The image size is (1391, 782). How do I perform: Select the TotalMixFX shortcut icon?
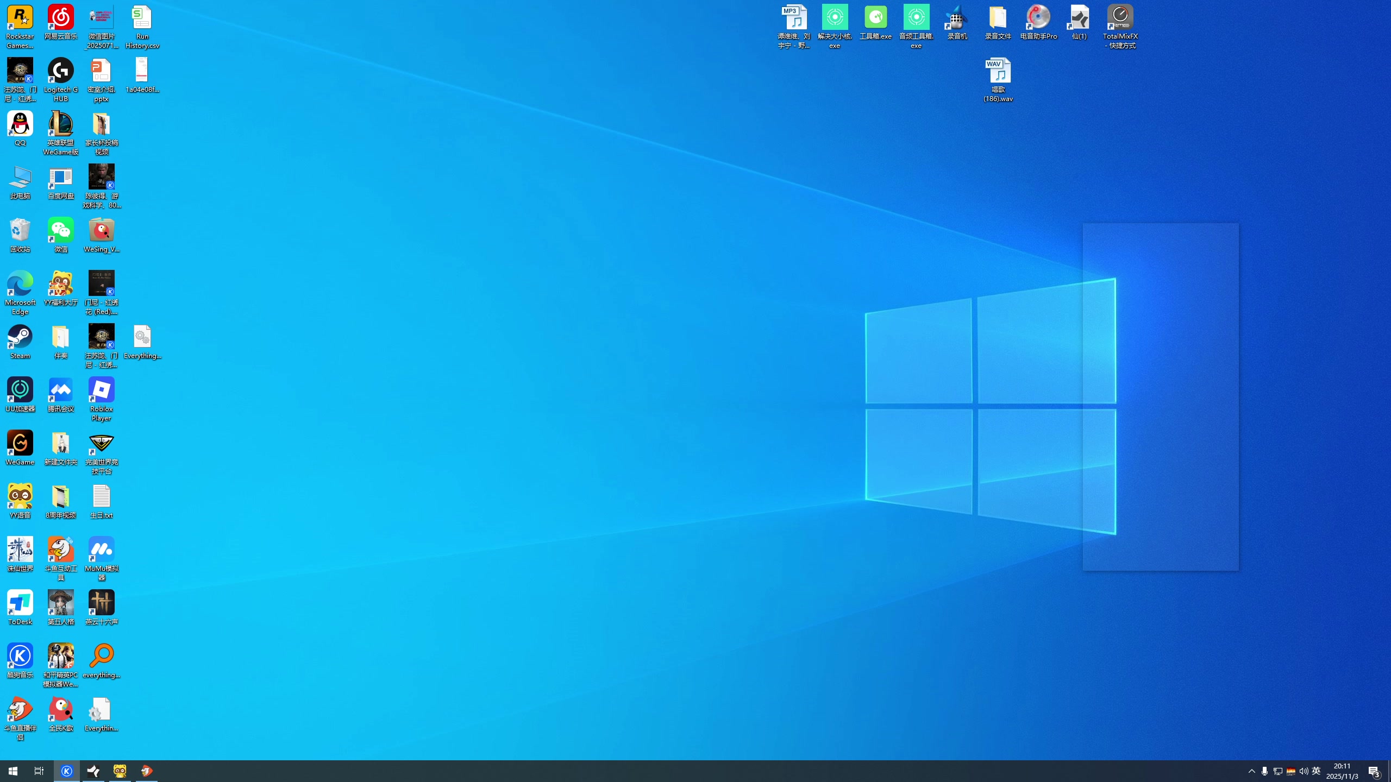pyautogui.click(x=1120, y=18)
